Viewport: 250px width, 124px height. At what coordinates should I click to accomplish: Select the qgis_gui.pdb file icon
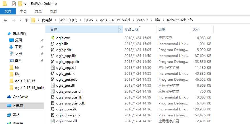pyautogui.click(x=53, y=79)
